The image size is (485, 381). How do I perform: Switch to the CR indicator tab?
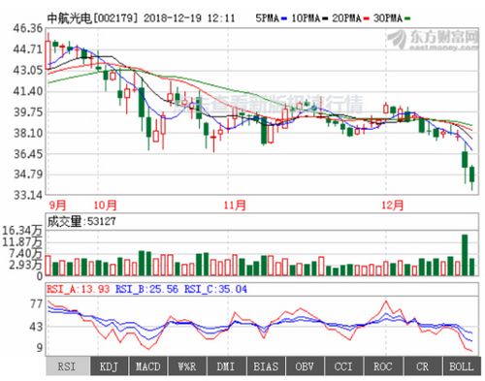pos(422,366)
